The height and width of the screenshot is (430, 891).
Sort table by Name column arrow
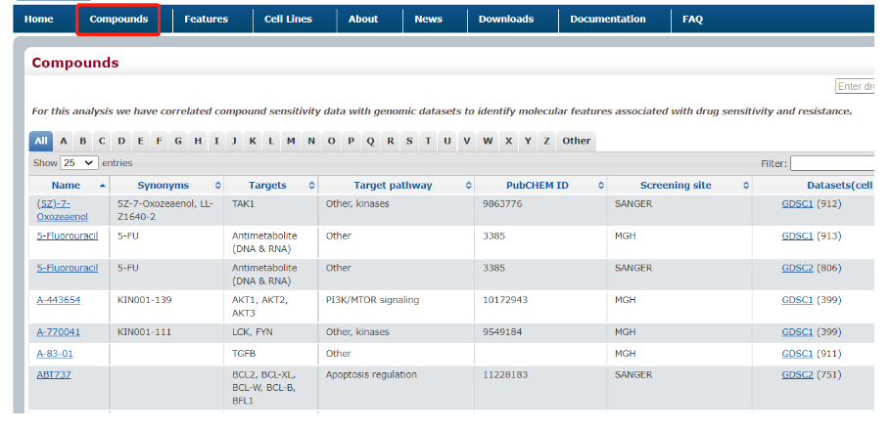pos(102,186)
